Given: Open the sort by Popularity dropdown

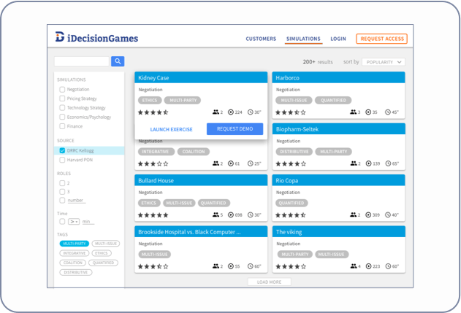Looking at the screenshot, I should [x=384, y=62].
